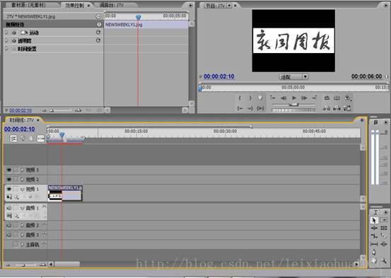
Task: Play In to Out button
Action: 260,108
